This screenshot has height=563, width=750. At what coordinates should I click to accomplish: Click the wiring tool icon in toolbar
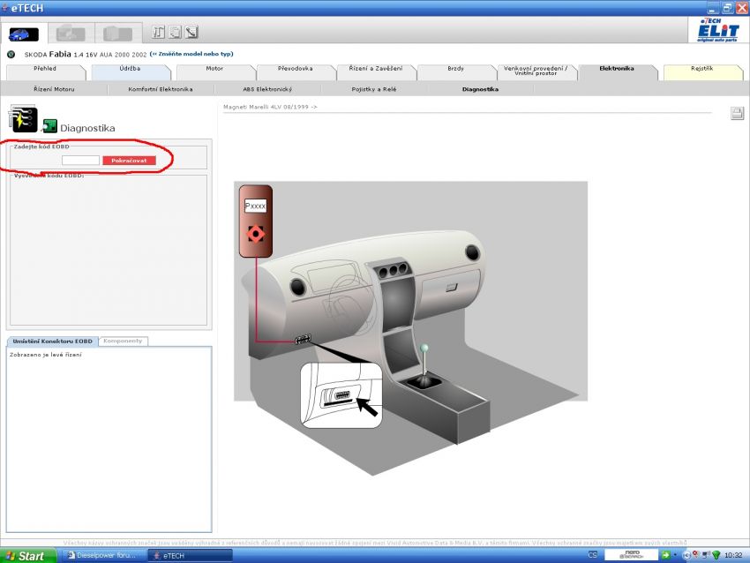[158, 32]
